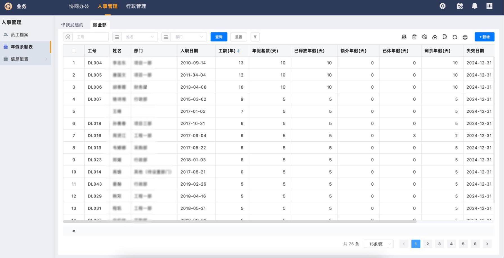Click the gear settings icon in header
Viewport: 504px width, 258px height.
pos(442,6)
